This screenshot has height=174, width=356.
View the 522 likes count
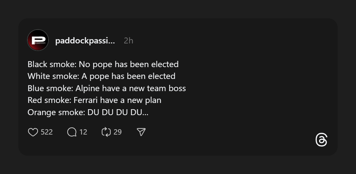click(x=47, y=132)
